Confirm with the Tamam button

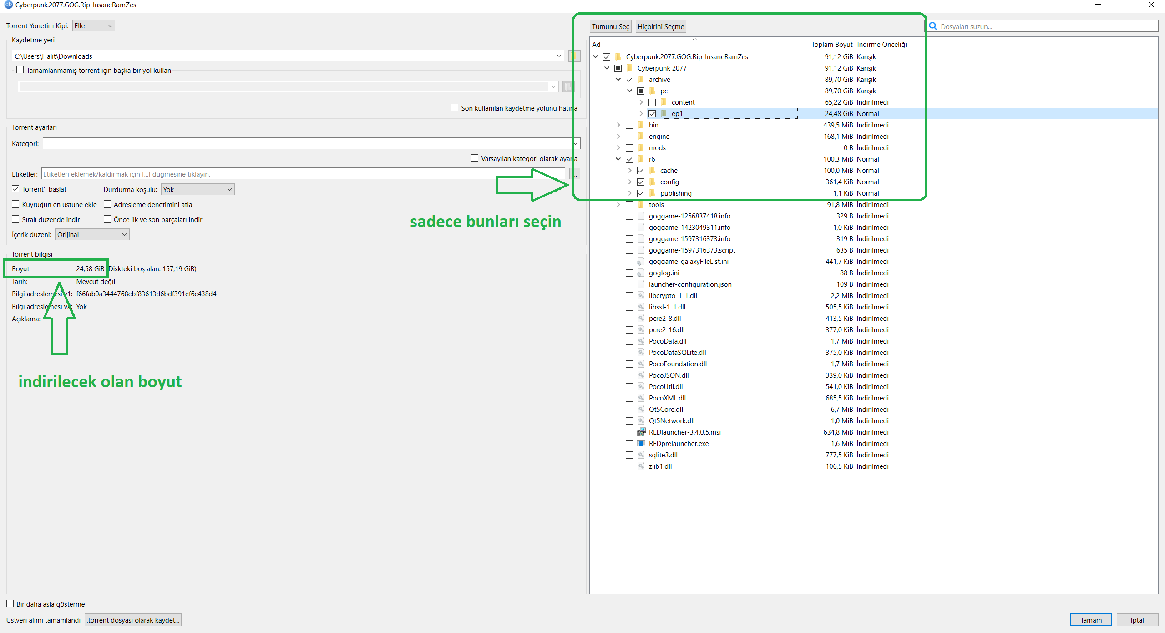click(1091, 620)
